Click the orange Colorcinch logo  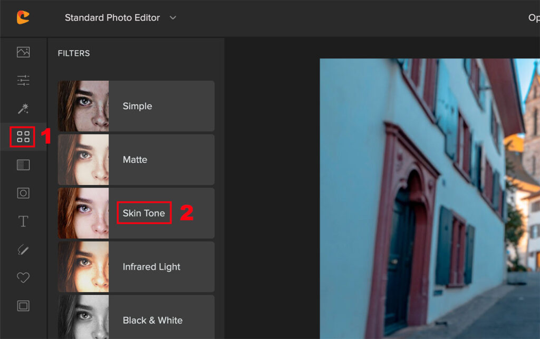coord(23,17)
